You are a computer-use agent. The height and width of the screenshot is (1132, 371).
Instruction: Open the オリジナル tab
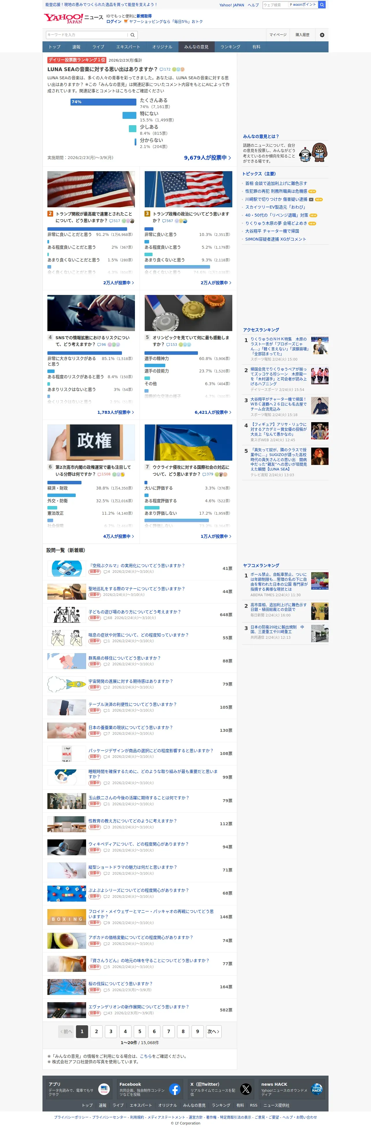point(162,47)
